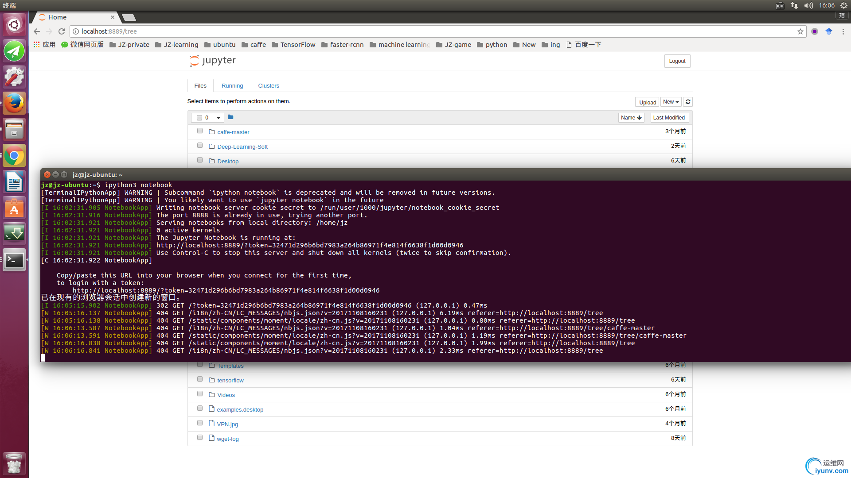Open a new Chrome tab
The height and width of the screenshot is (478, 851).
(x=129, y=17)
